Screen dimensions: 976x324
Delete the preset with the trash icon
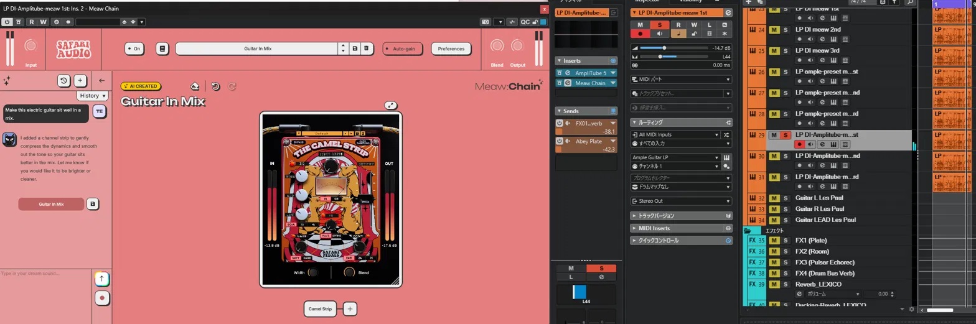coord(367,49)
